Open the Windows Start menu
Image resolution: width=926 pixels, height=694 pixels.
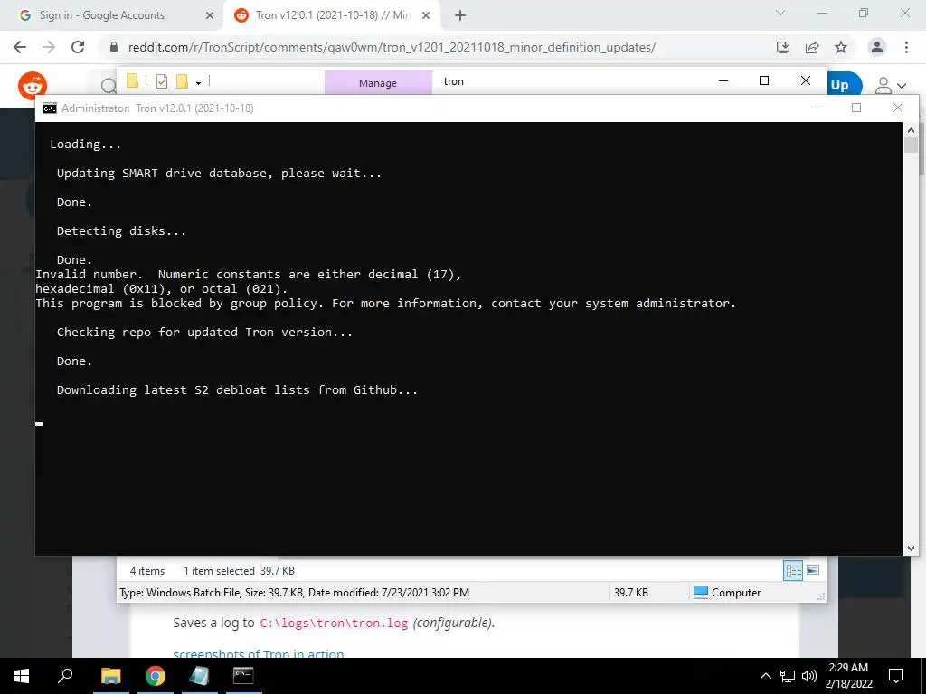(x=22, y=676)
